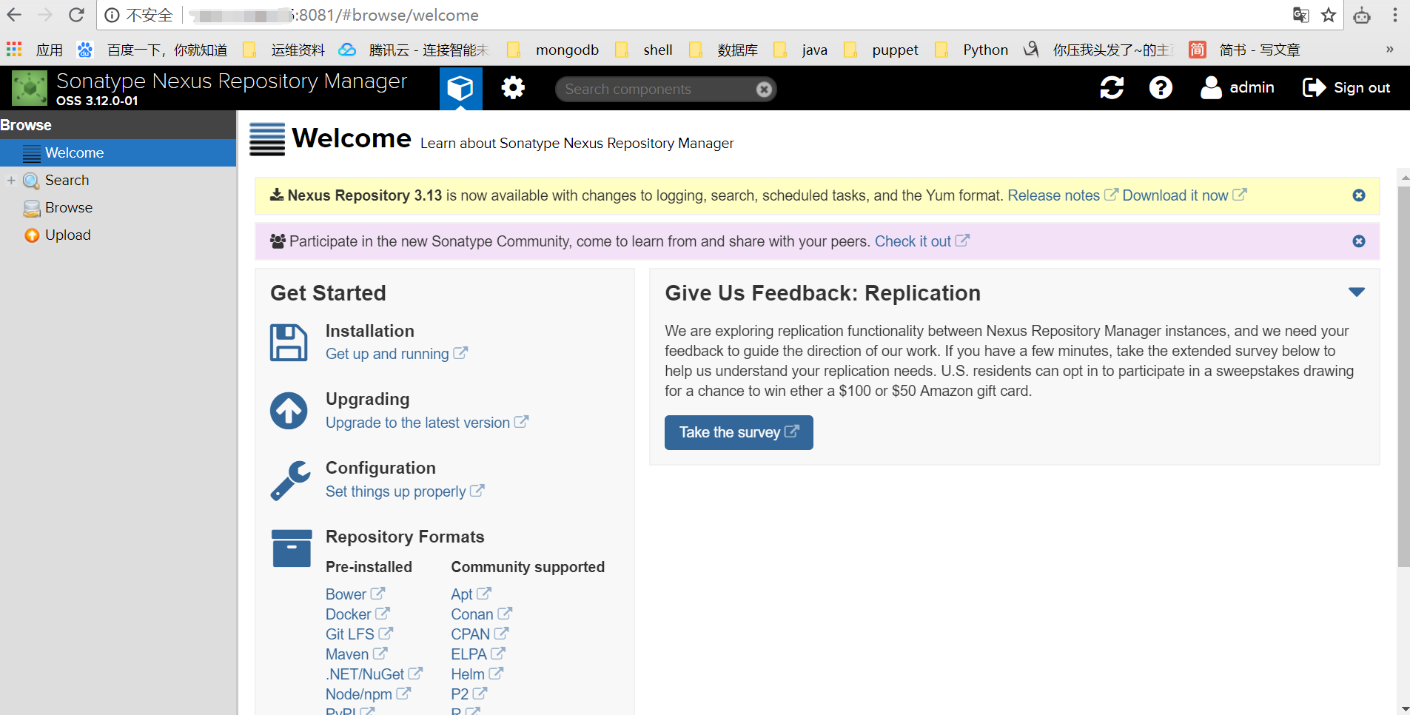Clear the Search components field with X
The image size is (1410, 715).
click(x=764, y=90)
